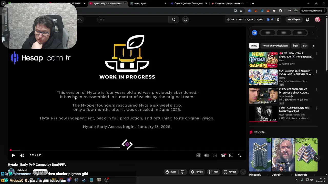Toggle the autoplay switch in player
Screen dimensions: 328x184
pos(207,155)
